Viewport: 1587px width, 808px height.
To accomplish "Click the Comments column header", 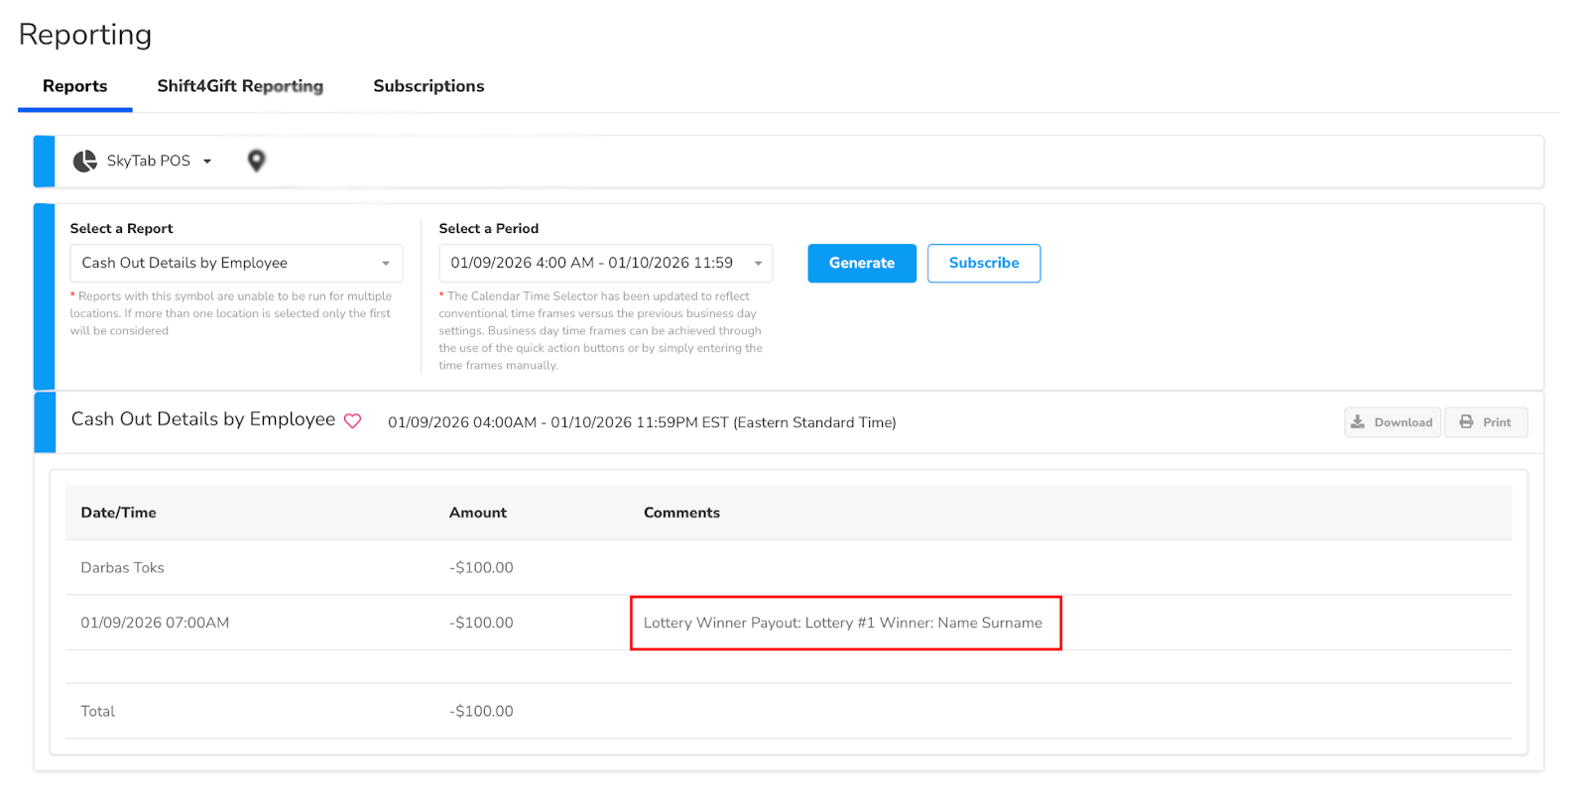I will pyautogui.click(x=681, y=513).
